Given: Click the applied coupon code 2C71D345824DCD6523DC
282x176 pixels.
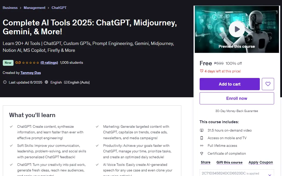Looking at the screenshot, I should 224,173.
